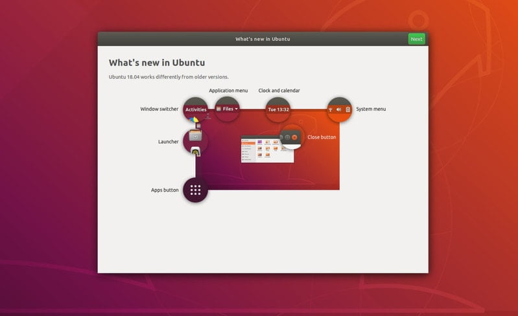This screenshot has width=518, height=316.
Task: Click the volume speaker icon
Action: point(339,109)
